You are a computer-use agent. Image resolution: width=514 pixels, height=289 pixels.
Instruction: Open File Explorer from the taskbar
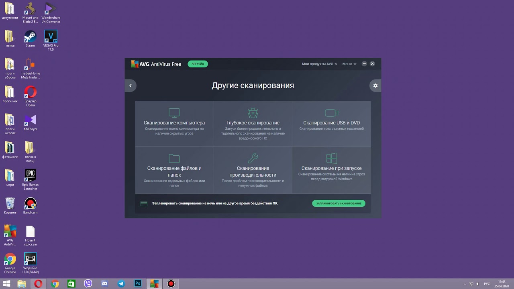pyautogui.click(x=21, y=284)
